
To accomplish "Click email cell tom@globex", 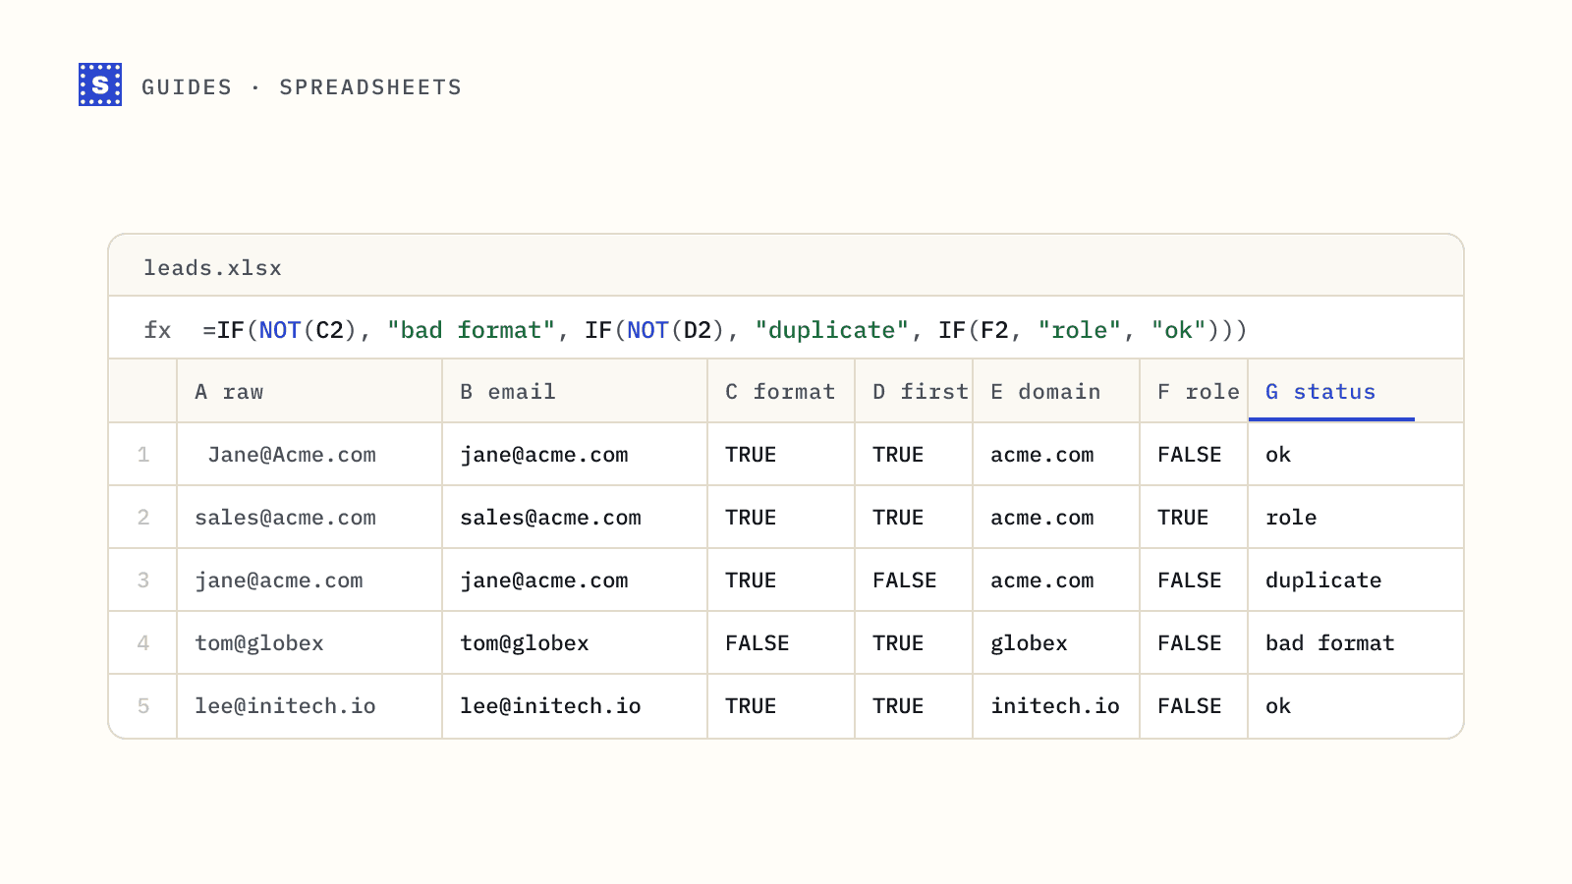I will tap(575, 643).
